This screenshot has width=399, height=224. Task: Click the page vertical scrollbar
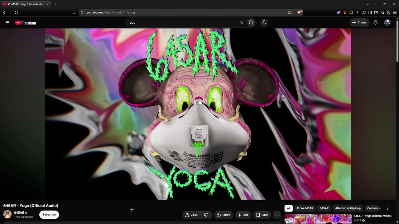click(397, 40)
